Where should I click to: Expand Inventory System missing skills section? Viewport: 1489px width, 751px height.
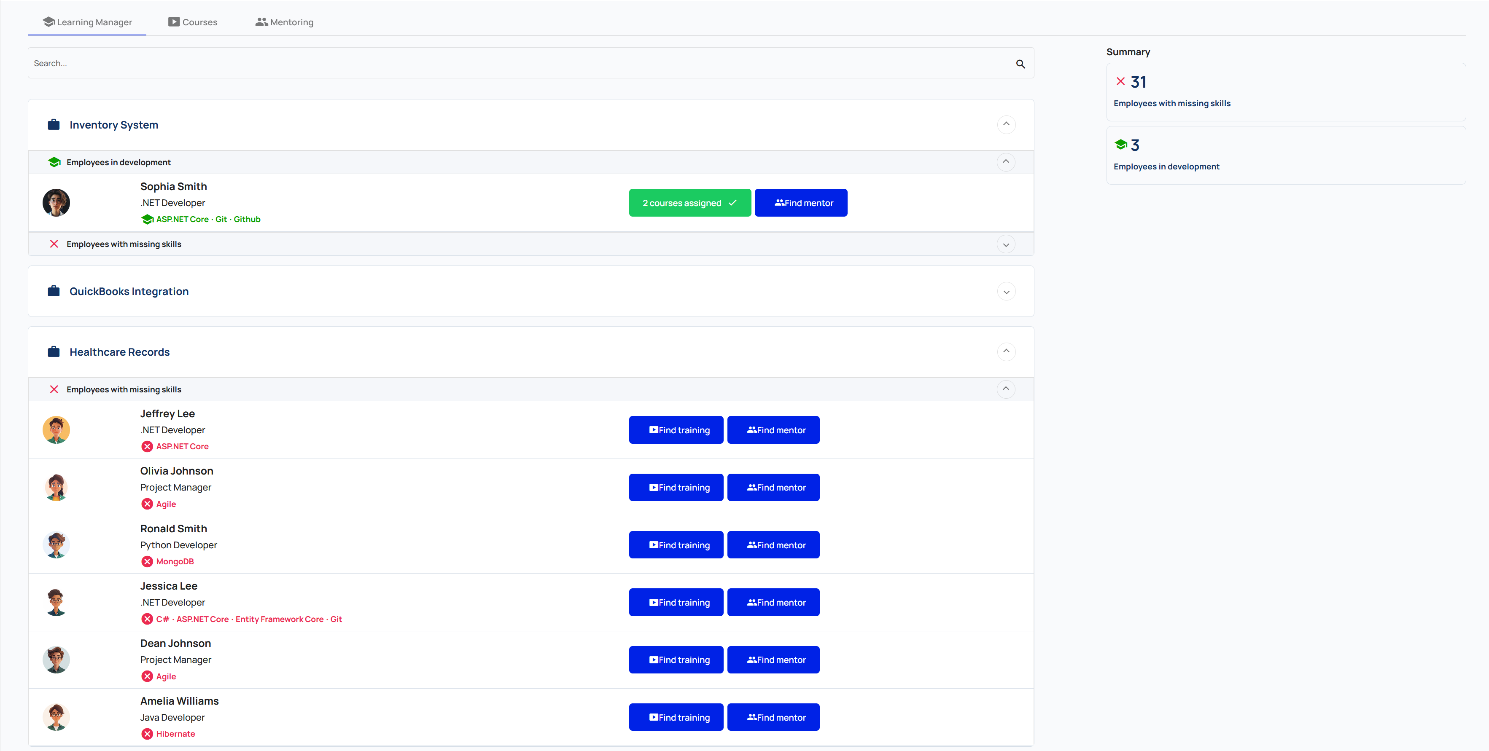(x=1006, y=244)
